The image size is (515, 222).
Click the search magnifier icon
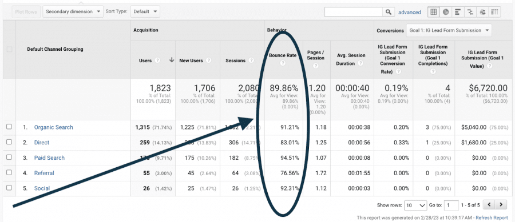coord(388,12)
